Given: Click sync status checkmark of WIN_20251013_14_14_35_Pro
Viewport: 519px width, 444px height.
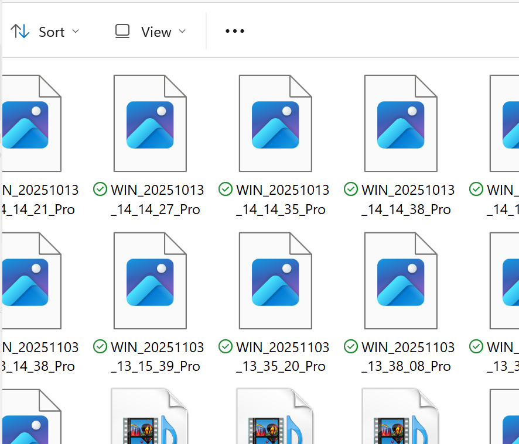Looking at the screenshot, I should pos(226,189).
